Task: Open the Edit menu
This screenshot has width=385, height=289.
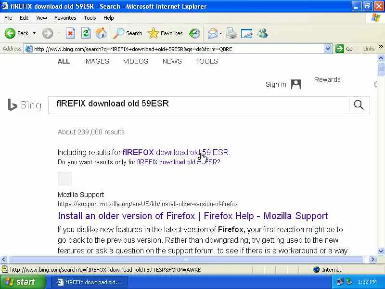Action: (24, 18)
